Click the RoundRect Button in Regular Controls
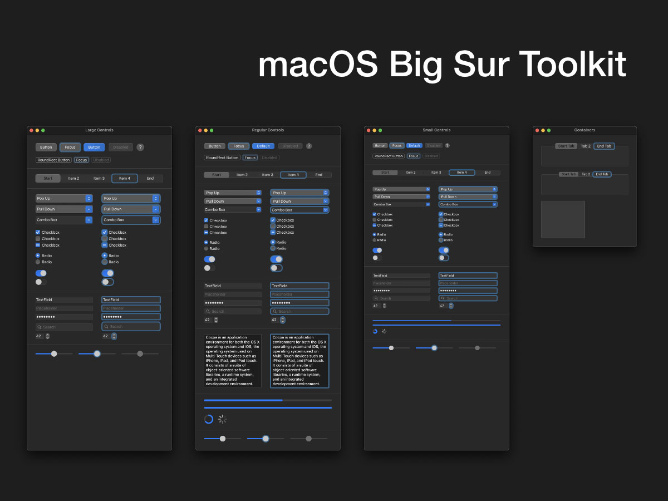 coord(222,158)
